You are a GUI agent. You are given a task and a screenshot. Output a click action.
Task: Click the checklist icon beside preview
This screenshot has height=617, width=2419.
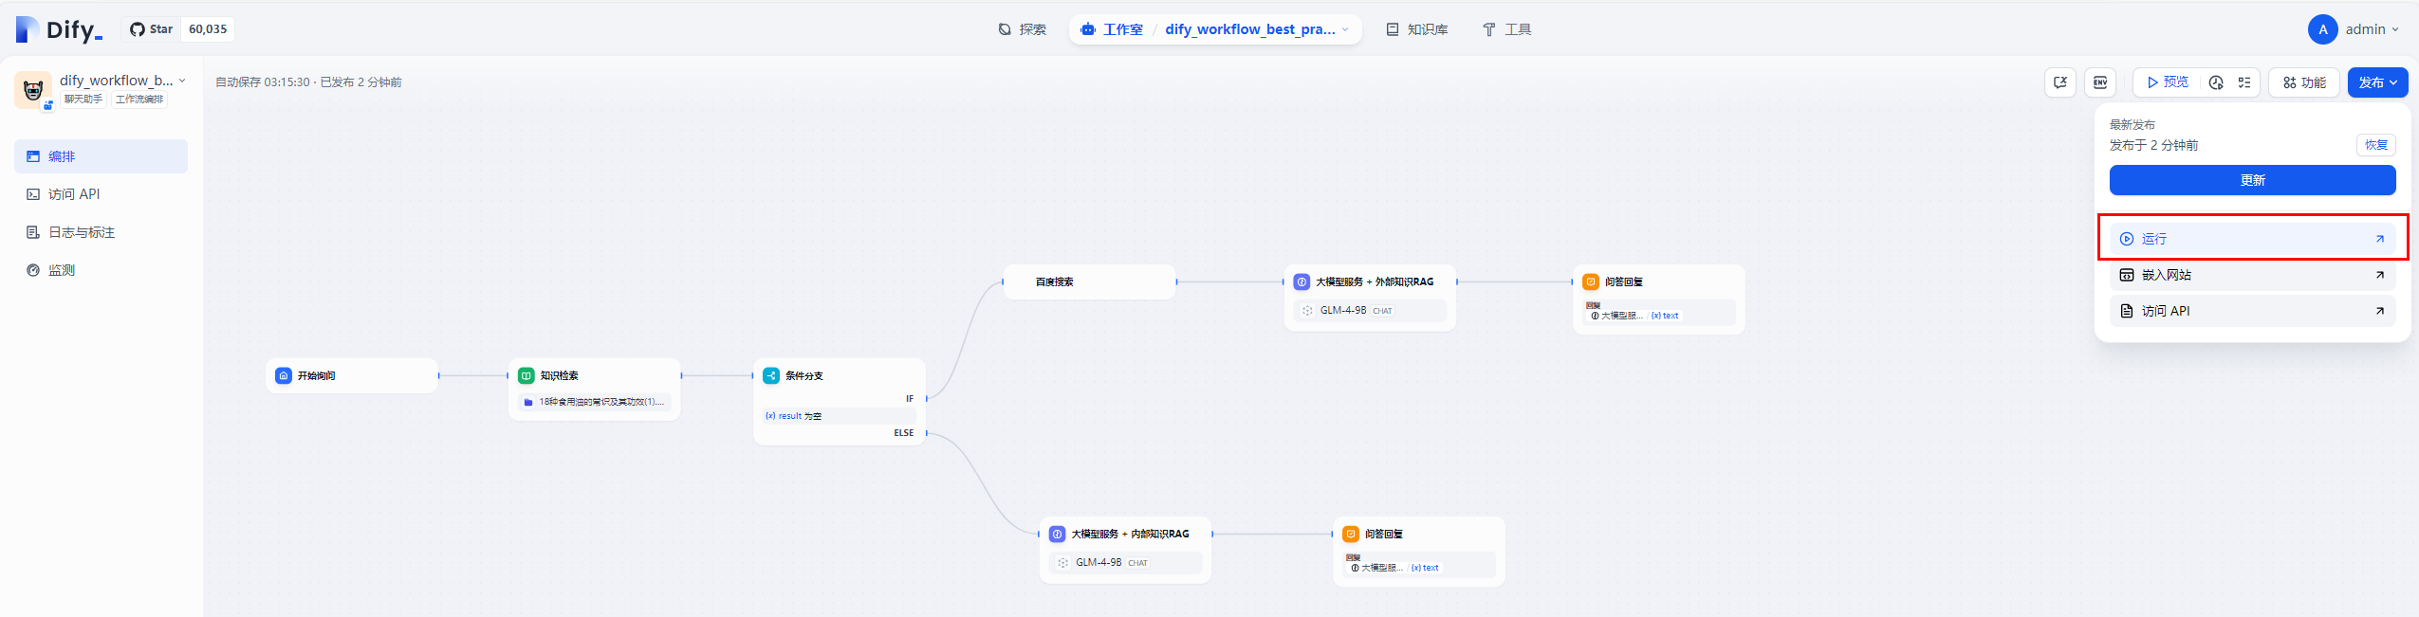point(2244,82)
